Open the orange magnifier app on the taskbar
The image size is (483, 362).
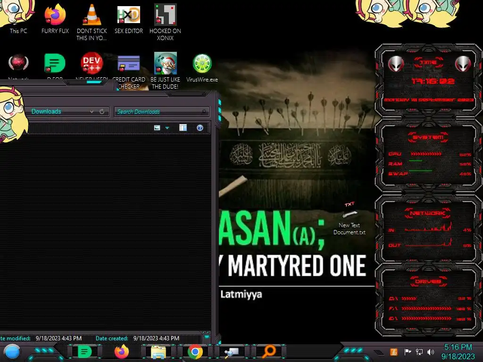(x=269, y=352)
